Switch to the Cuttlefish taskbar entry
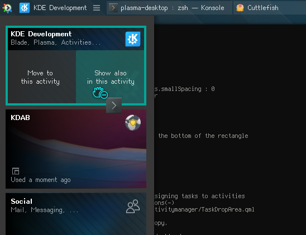This screenshot has width=306, height=235. click(x=269, y=8)
